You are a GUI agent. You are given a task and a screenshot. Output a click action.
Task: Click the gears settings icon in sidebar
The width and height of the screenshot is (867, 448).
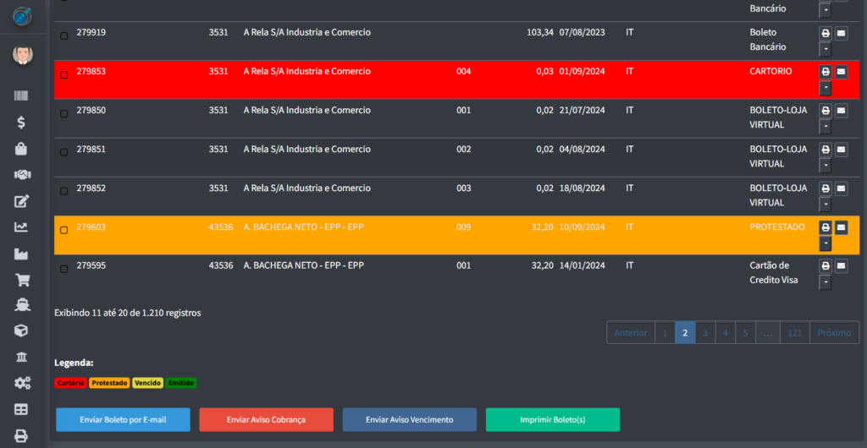pyautogui.click(x=22, y=383)
